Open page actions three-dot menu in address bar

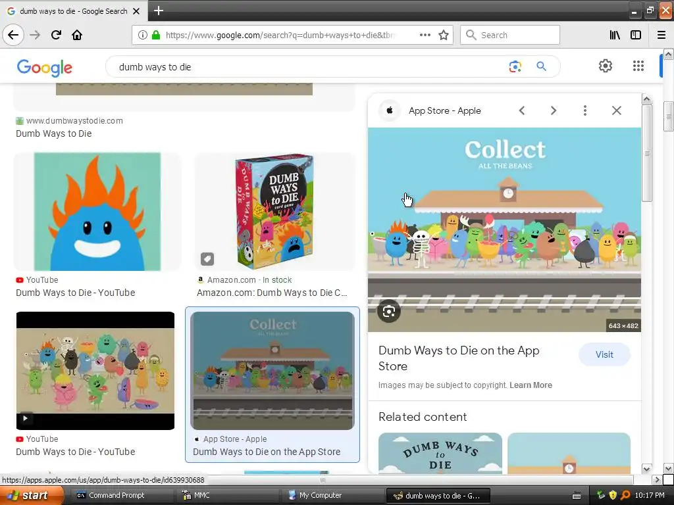425,35
